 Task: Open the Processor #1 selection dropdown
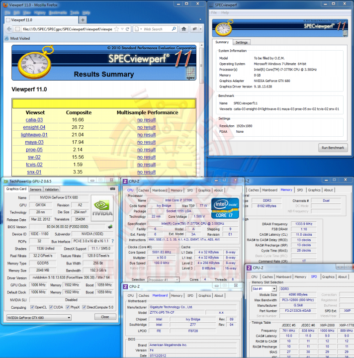point(164,279)
